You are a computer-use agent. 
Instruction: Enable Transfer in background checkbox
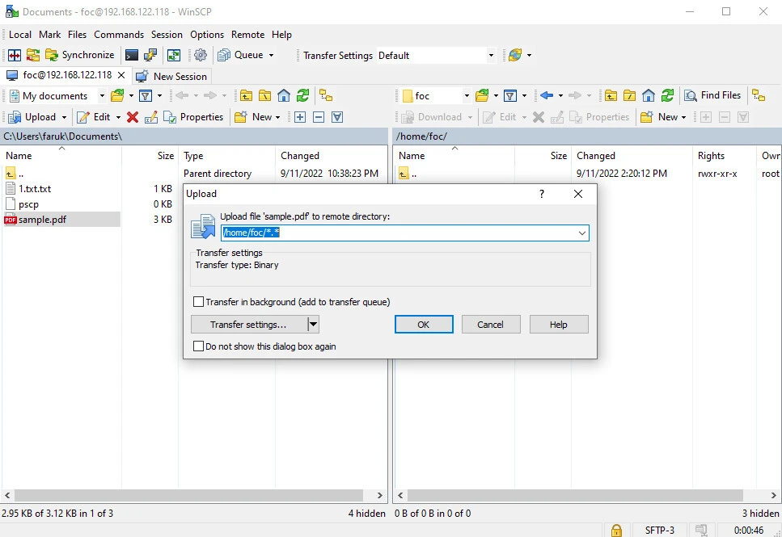pyautogui.click(x=199, y=302)
